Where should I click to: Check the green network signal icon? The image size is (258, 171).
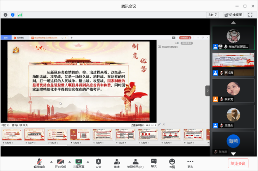click(x=20, y=15)
